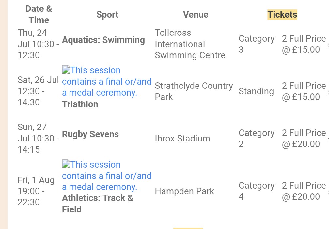Select the Triathlon sport name
329x229 pixels.
coord(80,104)
